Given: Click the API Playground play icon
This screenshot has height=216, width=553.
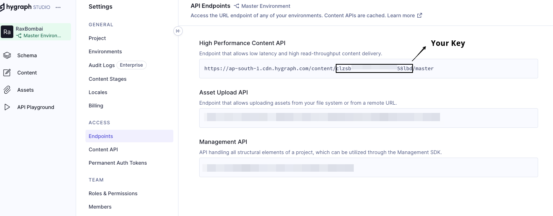Looking at the screenshot, I should pyautogui.click(x=7, y=107).
